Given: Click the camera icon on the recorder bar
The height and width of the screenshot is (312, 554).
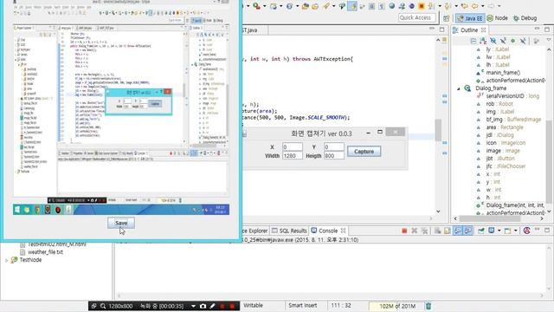Looking at the screenshot, I should [203, 306].
